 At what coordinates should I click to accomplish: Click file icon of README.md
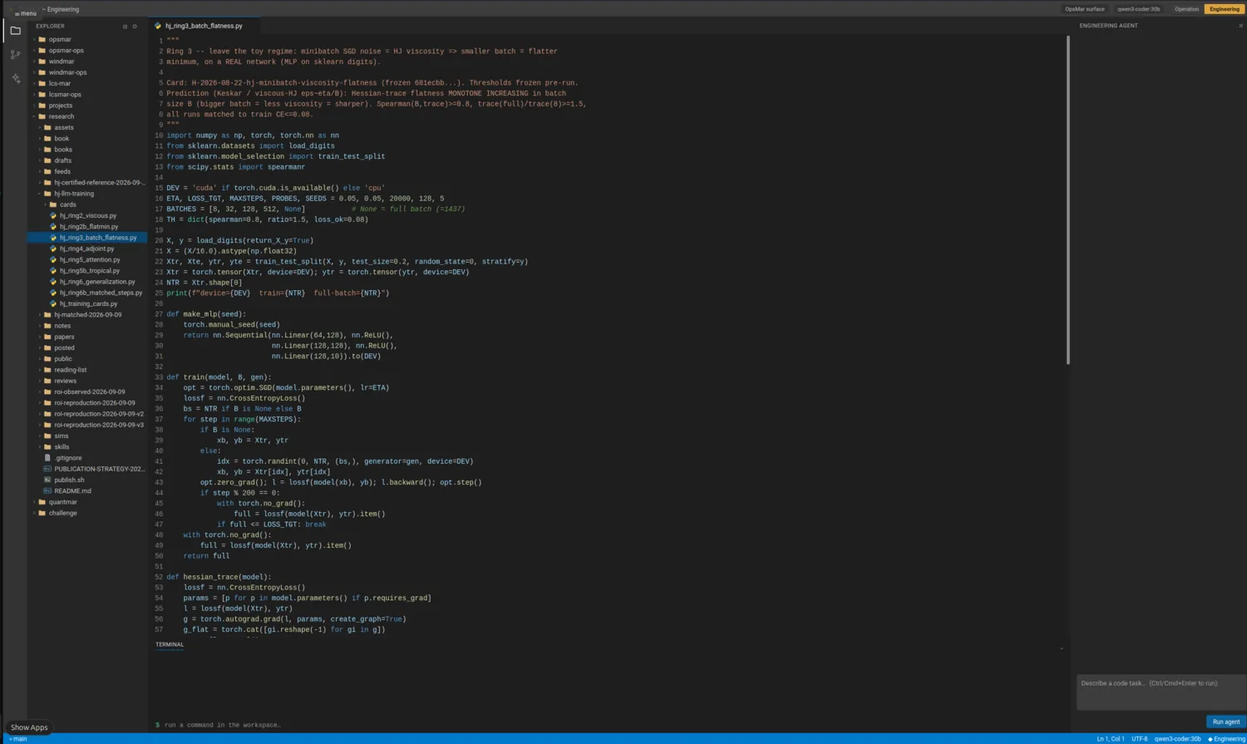pyautogui.click(x=47, y=490)
